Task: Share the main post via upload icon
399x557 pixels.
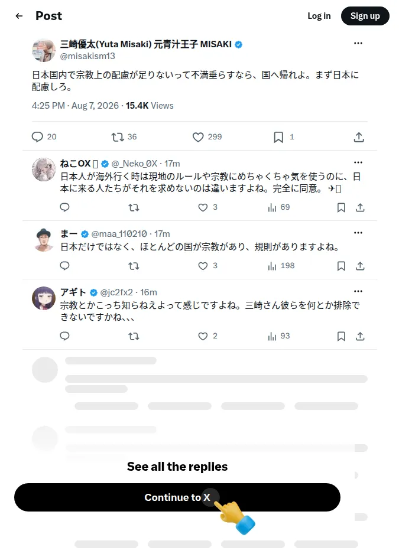Action: click(x=359, y=137)
